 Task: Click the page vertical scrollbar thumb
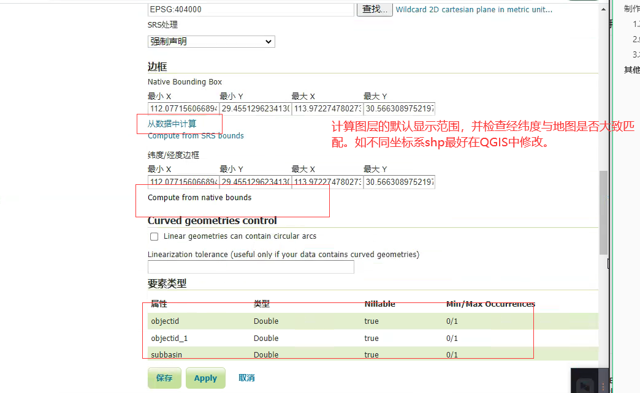click(603, 211)
